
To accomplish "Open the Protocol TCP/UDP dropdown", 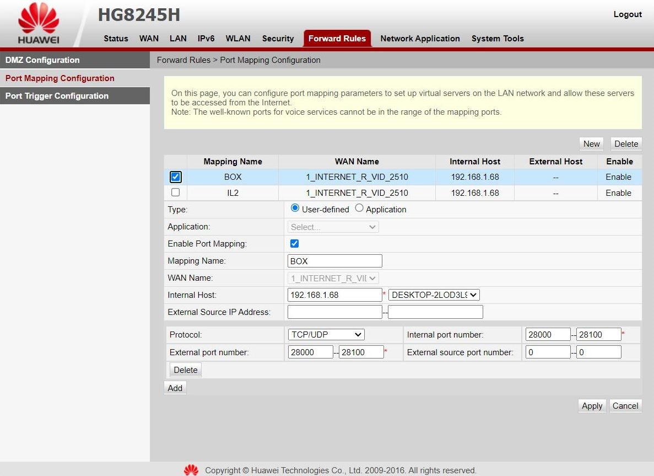I will (326, 335).
